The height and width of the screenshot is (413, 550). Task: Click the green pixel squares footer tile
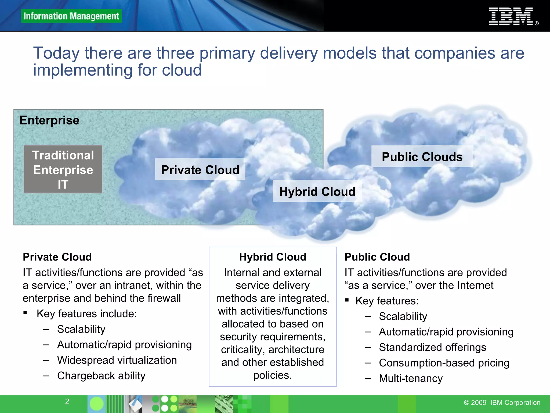pyautogui.click(x=243, y=404)
